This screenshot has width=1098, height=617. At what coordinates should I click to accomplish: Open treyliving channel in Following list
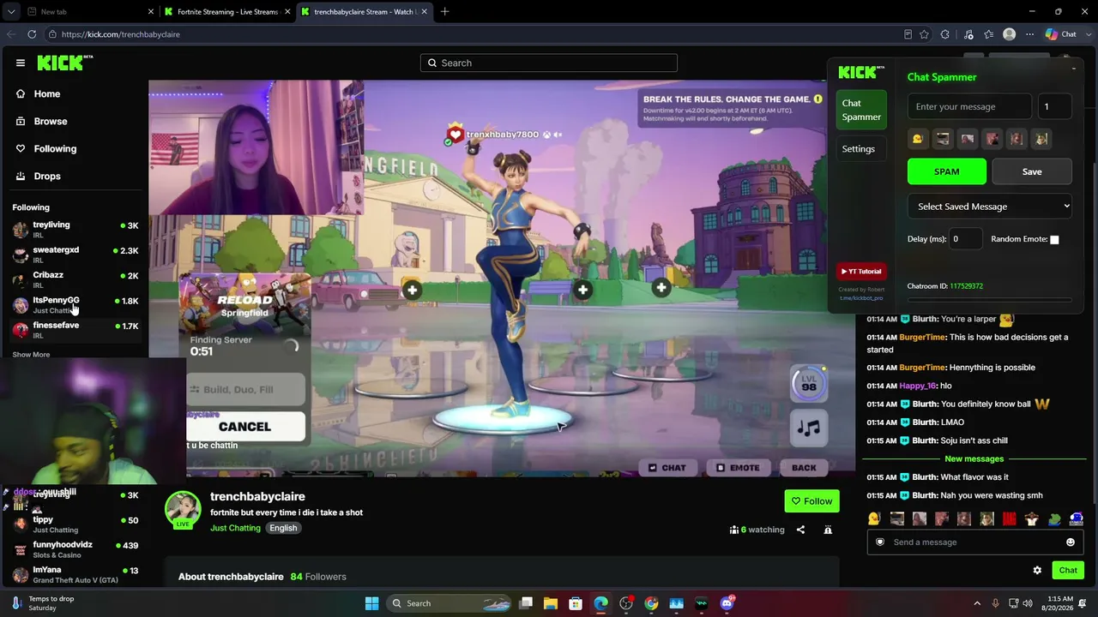point(75,230)
